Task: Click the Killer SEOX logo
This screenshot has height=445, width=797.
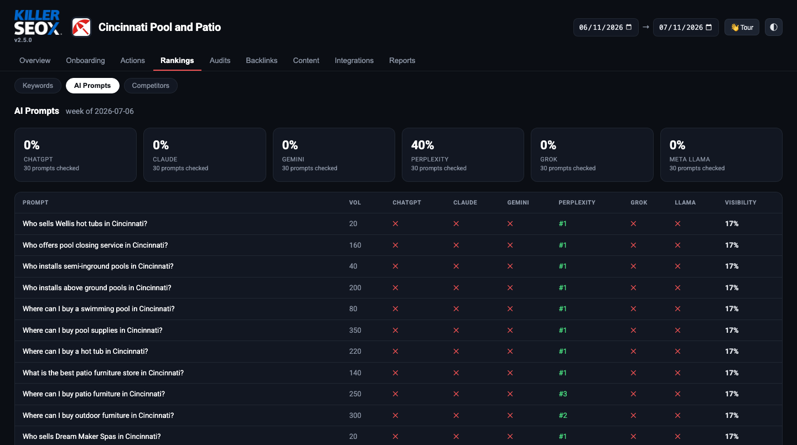Action: pos(38,24)
